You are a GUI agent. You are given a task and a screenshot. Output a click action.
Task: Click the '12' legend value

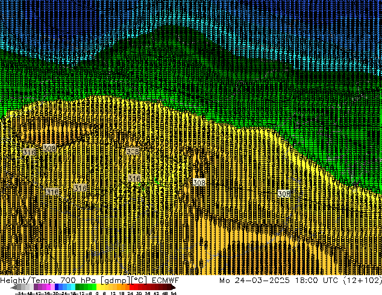113,293
